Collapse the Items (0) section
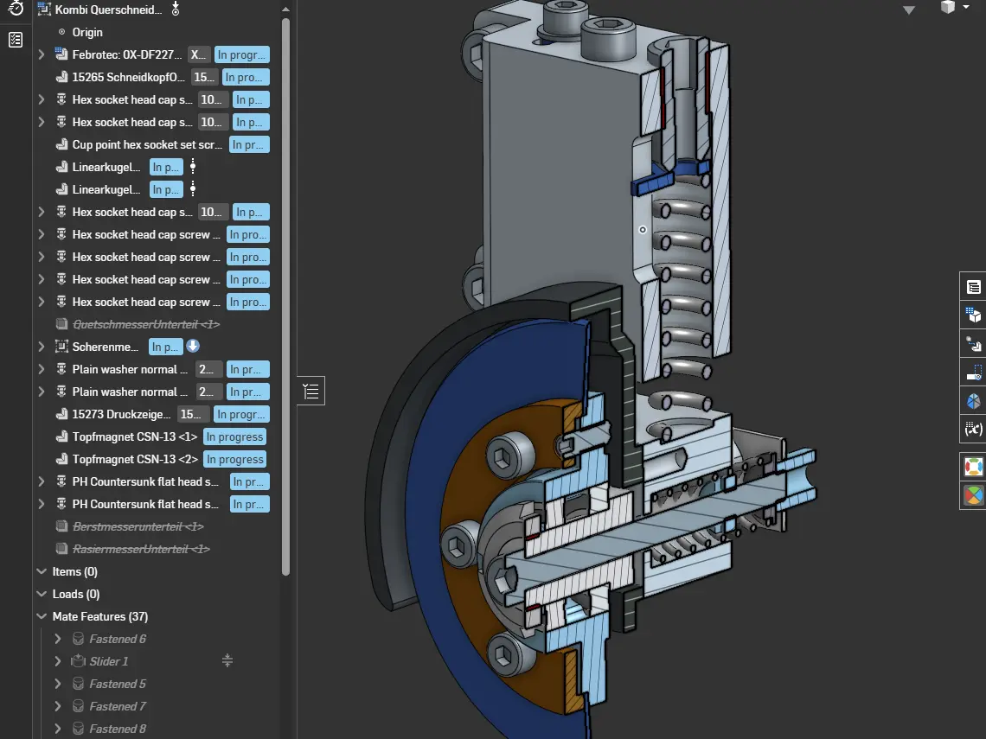 [42, 571]
